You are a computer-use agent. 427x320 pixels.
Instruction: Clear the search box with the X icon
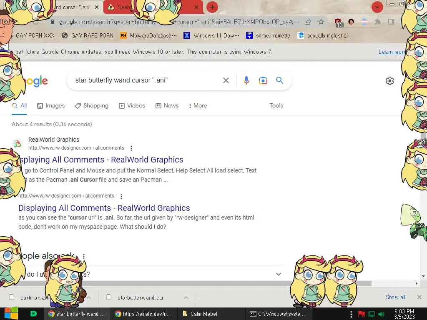pyautogui.click(x=226, y=80)
